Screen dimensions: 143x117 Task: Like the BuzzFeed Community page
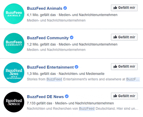(124, 37)
